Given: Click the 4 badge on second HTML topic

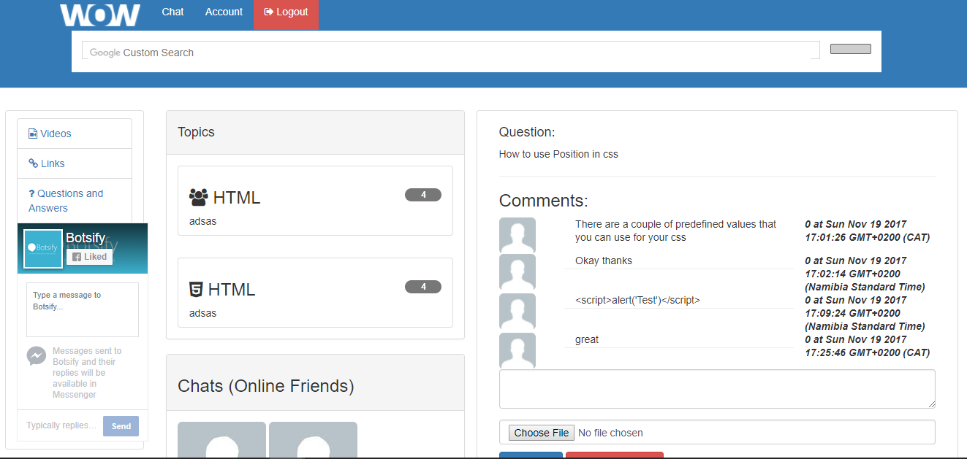Looking at the screenshot, I should pos(423,287).
